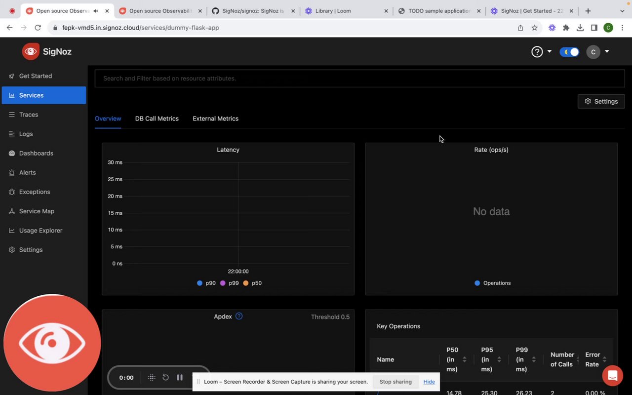Sort Key Operations by P50 column
This screenshot has width=632, height=395.
pyautogui.click(x=464, y=359)
